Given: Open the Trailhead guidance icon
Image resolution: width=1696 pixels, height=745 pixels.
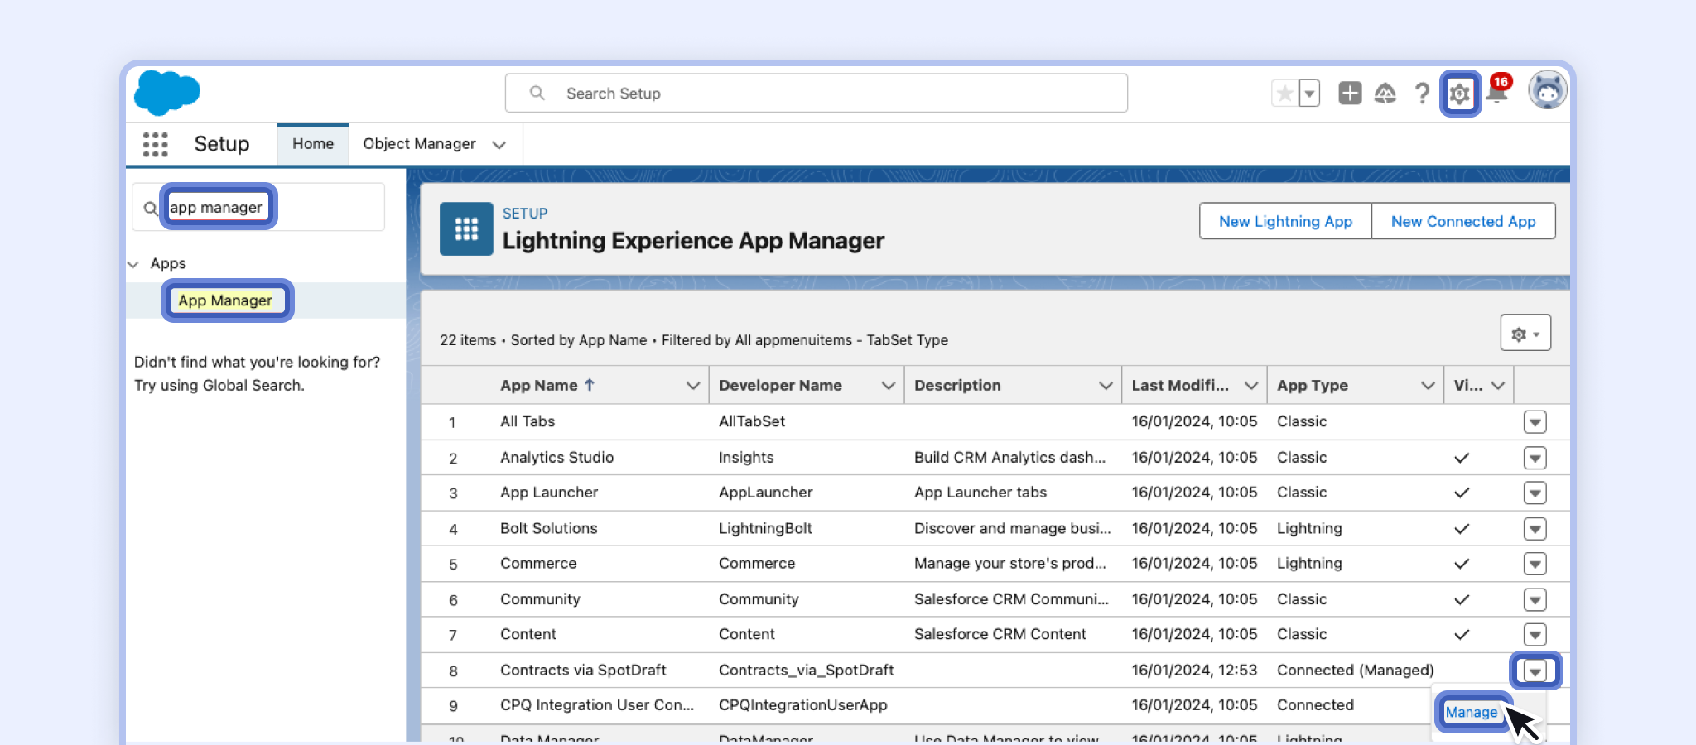Looking at the screenshot, I should [1385, 94].
